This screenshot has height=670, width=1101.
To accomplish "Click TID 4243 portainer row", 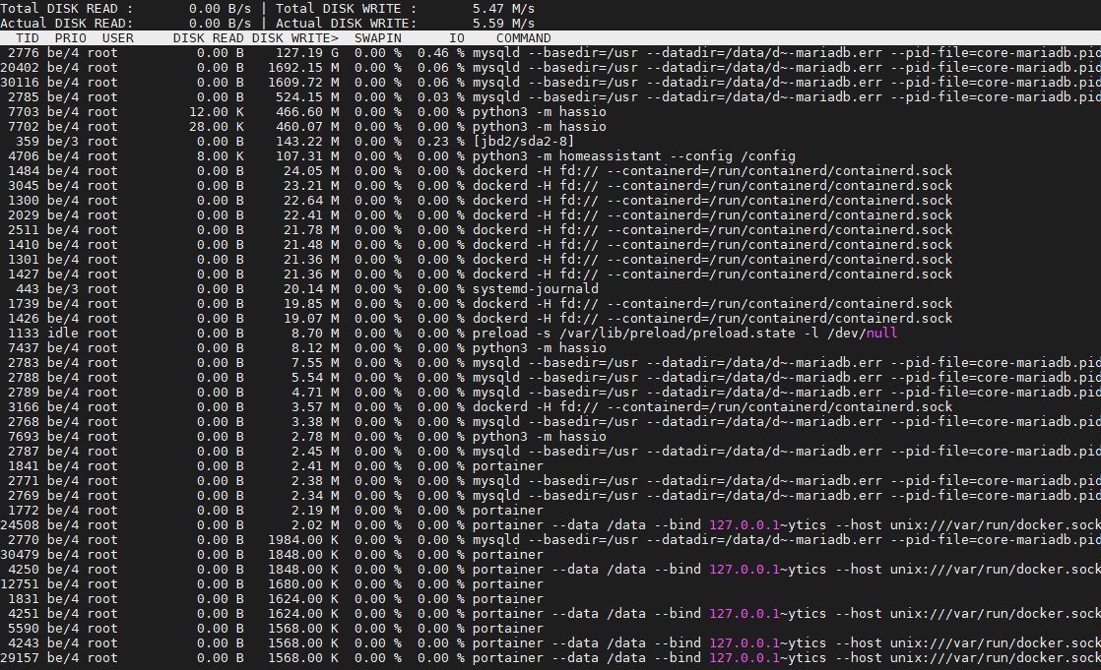I will click(x=550, y=641).
